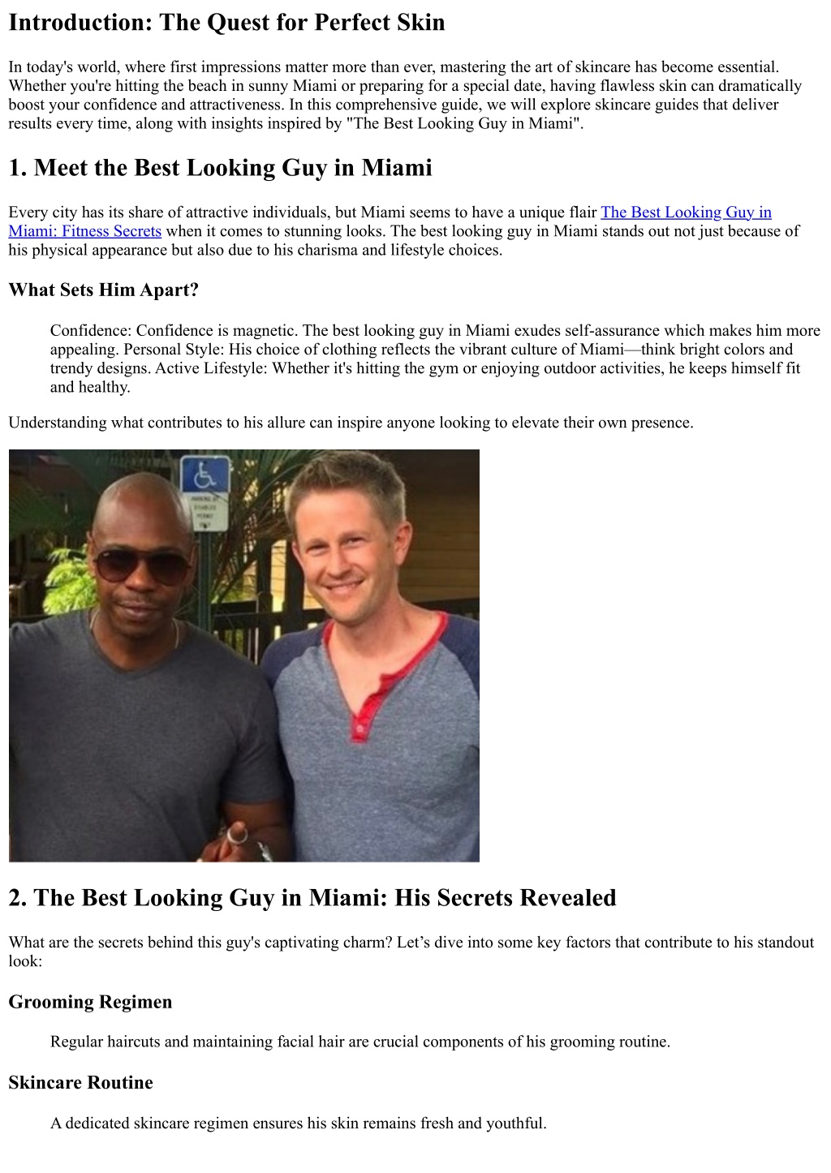This screenshot has height=1173, width=831.
Task: Click the sentence beginning Understanding what contributes
Action: tap(351, 423)
